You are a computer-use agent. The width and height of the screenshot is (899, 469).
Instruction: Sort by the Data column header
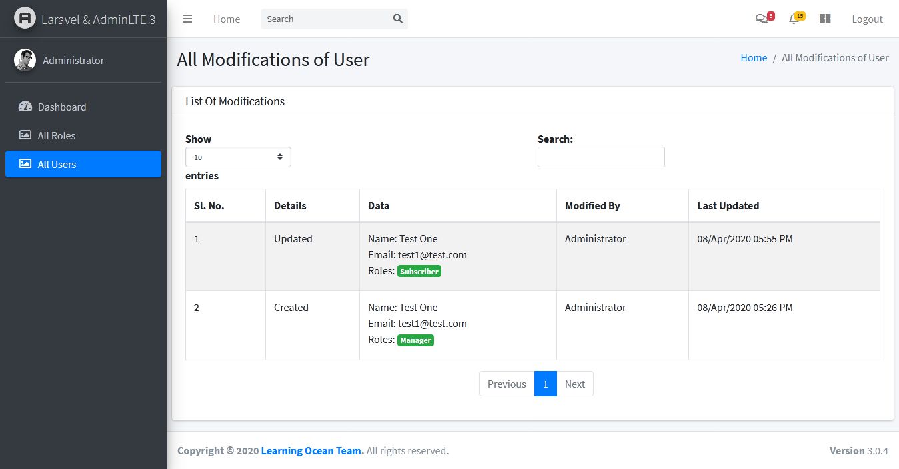[x=458, y=205]
